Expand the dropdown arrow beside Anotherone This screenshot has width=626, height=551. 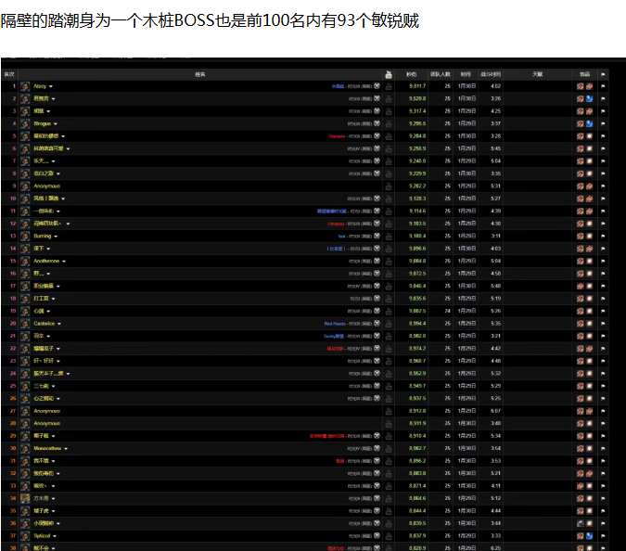(x=63, y=261)
